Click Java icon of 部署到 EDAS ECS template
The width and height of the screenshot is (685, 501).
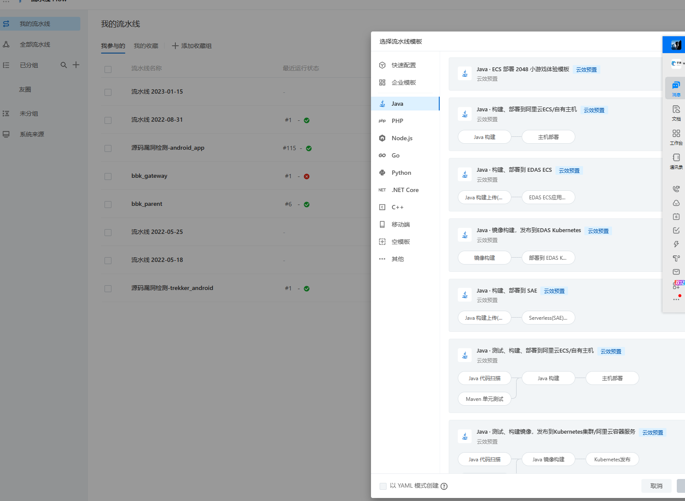(465, 174)
